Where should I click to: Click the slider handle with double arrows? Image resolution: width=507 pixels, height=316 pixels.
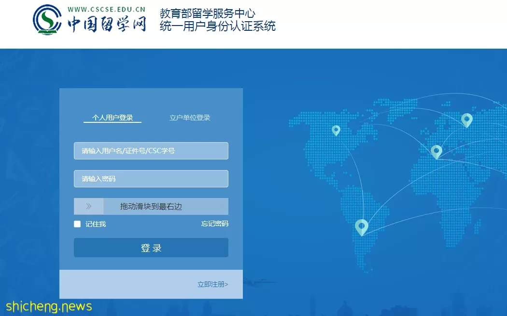(88, 206)
